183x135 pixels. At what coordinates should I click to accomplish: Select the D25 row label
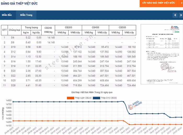point(13,81)
